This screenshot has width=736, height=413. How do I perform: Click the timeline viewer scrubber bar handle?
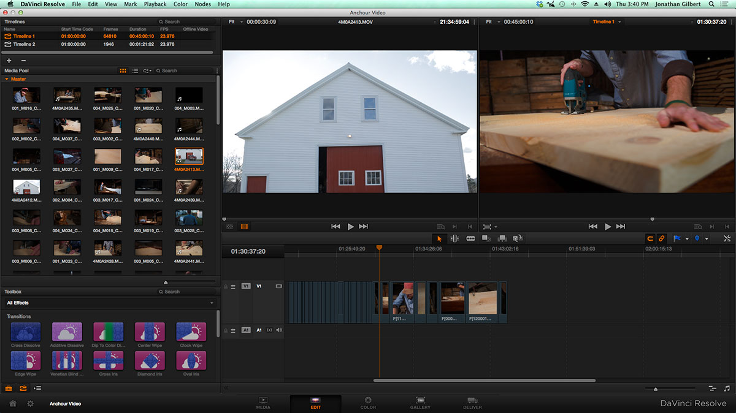pos(652,219)
